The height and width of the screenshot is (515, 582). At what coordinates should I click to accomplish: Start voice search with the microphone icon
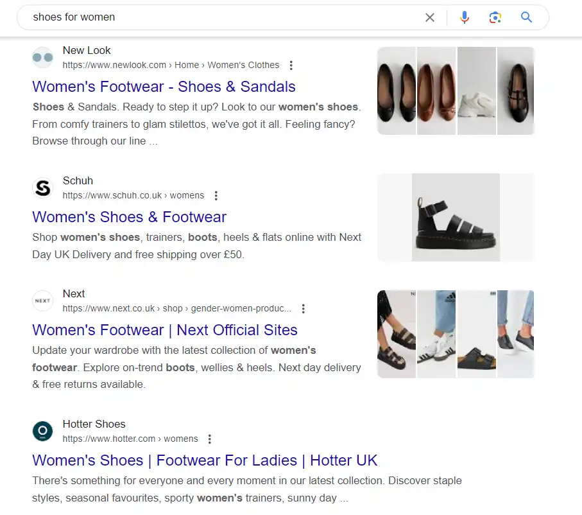click(x=465, y=17)
